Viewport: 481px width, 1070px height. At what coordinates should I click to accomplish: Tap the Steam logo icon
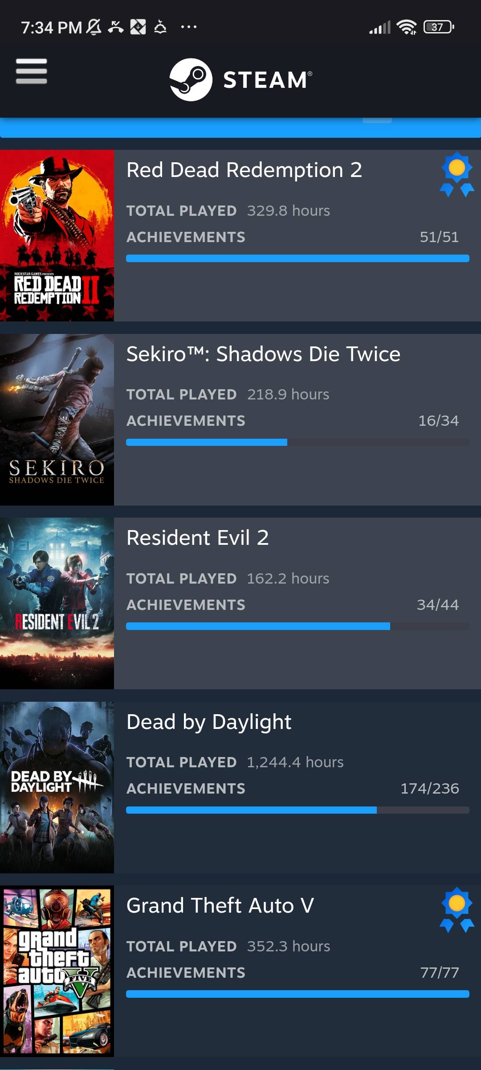pos(191,80)
